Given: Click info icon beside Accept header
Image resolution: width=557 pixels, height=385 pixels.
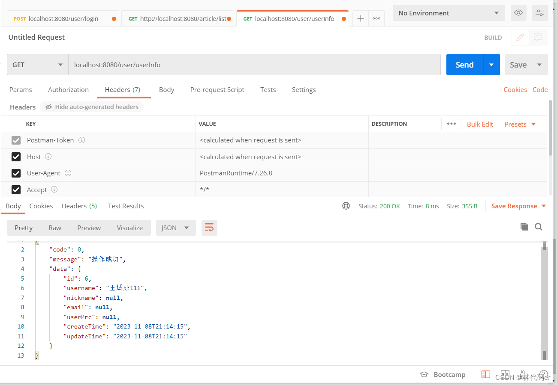Looking at the screenshot, I should pos(54,189).
